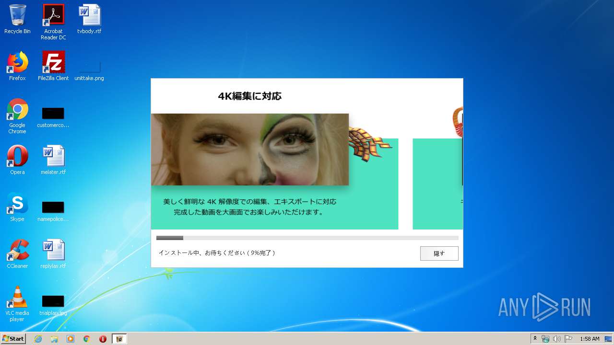
Task: Open the Windows Start menu
Action: tap(13, 339)
